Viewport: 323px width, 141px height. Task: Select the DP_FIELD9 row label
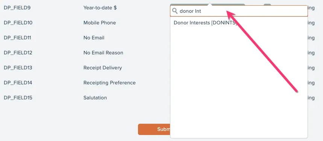coord(17,8)
